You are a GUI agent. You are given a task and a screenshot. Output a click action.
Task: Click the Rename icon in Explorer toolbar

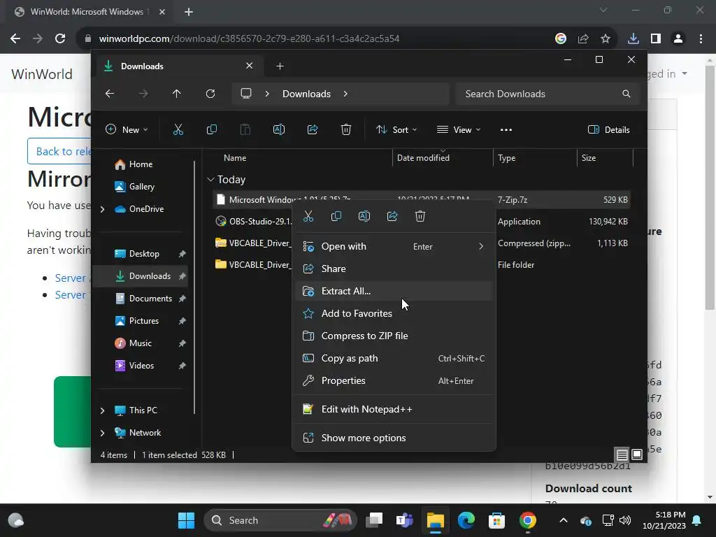click(278, 129)
